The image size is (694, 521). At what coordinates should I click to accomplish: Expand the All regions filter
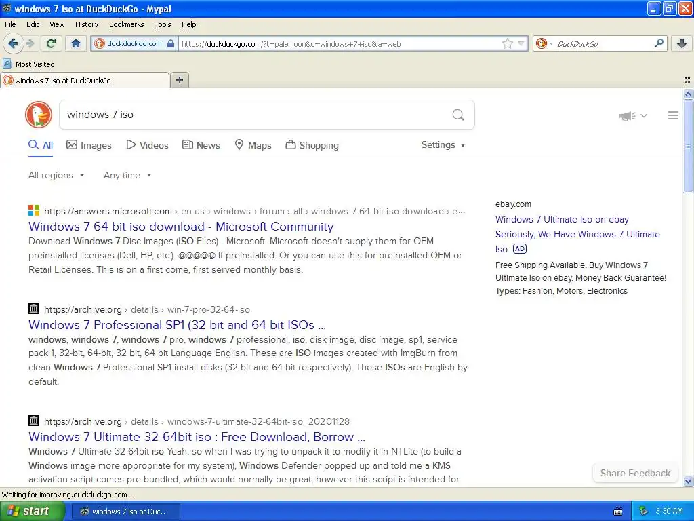(56, 176)
